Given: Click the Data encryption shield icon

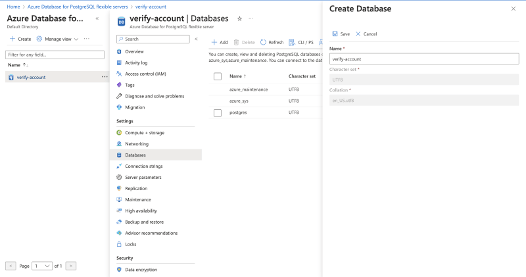Looking at the screenshot, I should tap(119, 270).
